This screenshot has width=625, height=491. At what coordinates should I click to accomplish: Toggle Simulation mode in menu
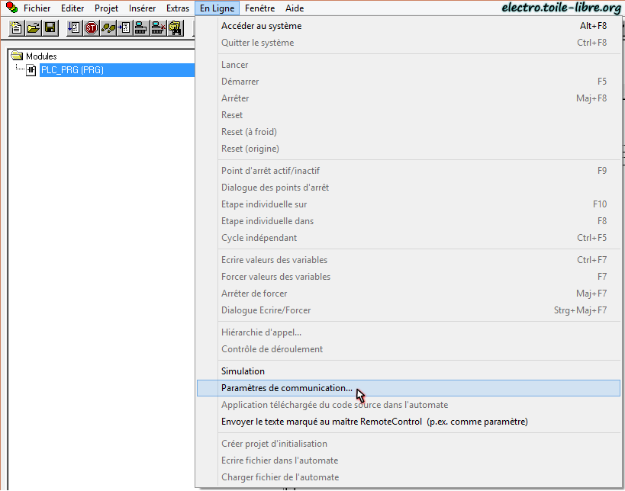(408, 371)
